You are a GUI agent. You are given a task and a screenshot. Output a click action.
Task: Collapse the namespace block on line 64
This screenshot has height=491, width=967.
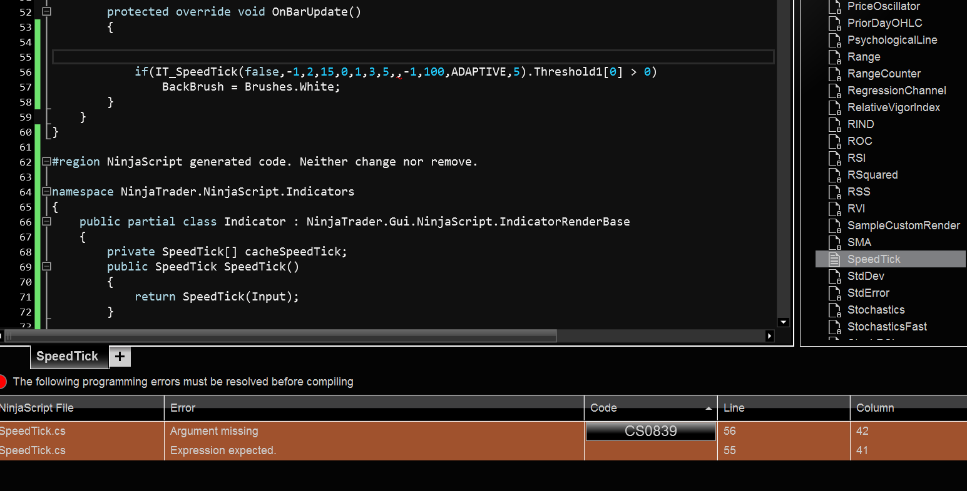point(46,191)
